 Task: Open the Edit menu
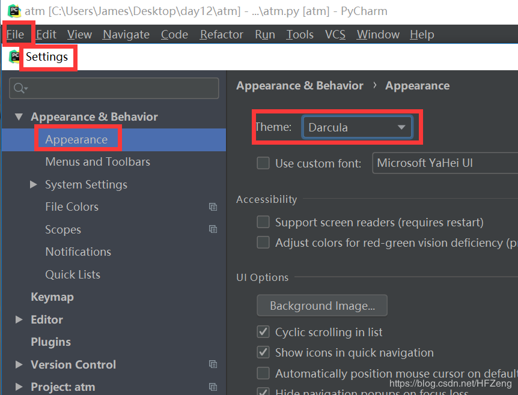tap(46, 34)
